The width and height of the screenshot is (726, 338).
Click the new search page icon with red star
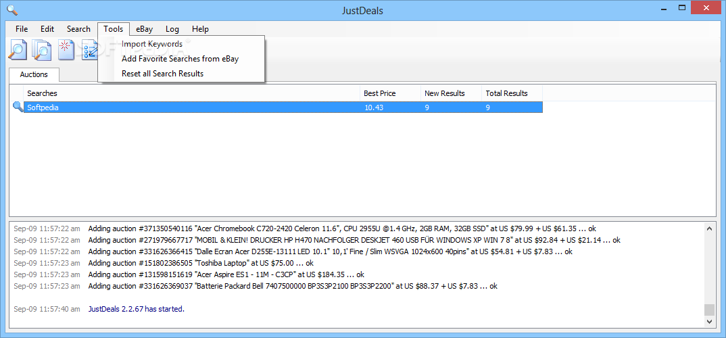click(x=66, y=50)
